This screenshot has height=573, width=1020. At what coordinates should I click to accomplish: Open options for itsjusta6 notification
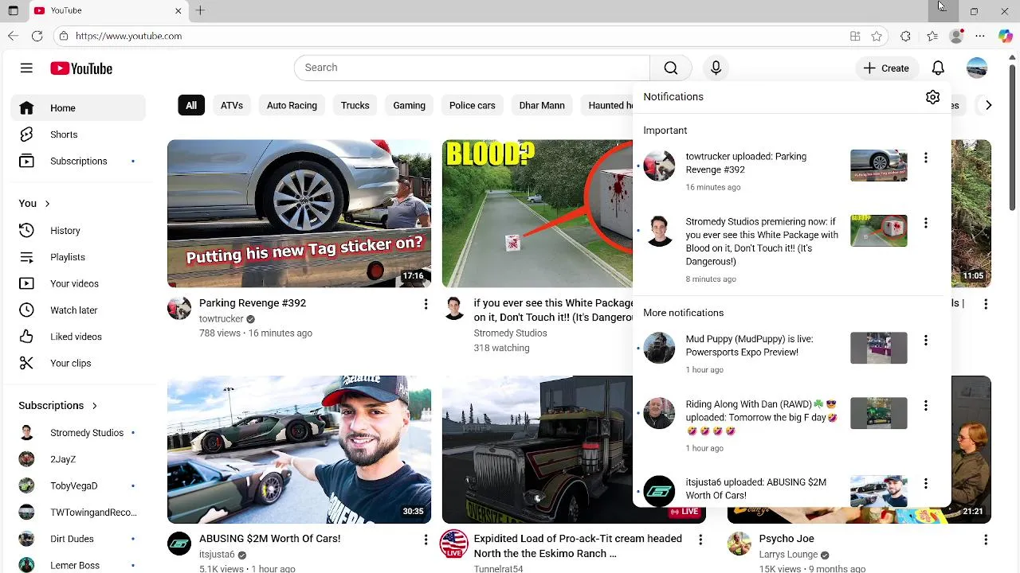[x=926, y=483]
